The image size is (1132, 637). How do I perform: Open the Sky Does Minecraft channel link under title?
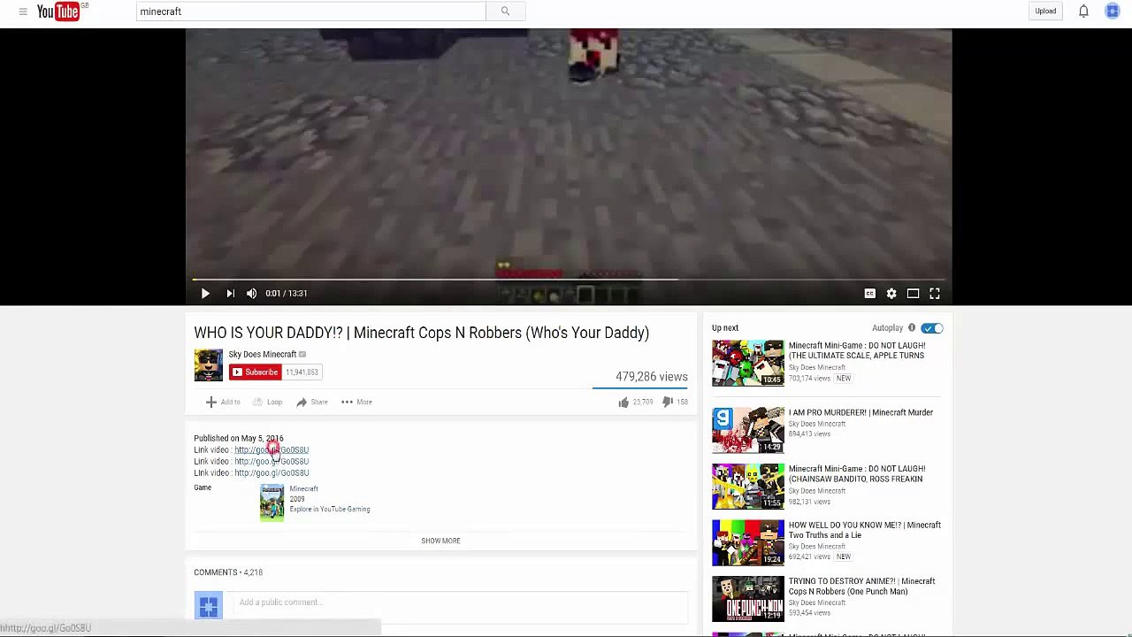click(263, 354)
